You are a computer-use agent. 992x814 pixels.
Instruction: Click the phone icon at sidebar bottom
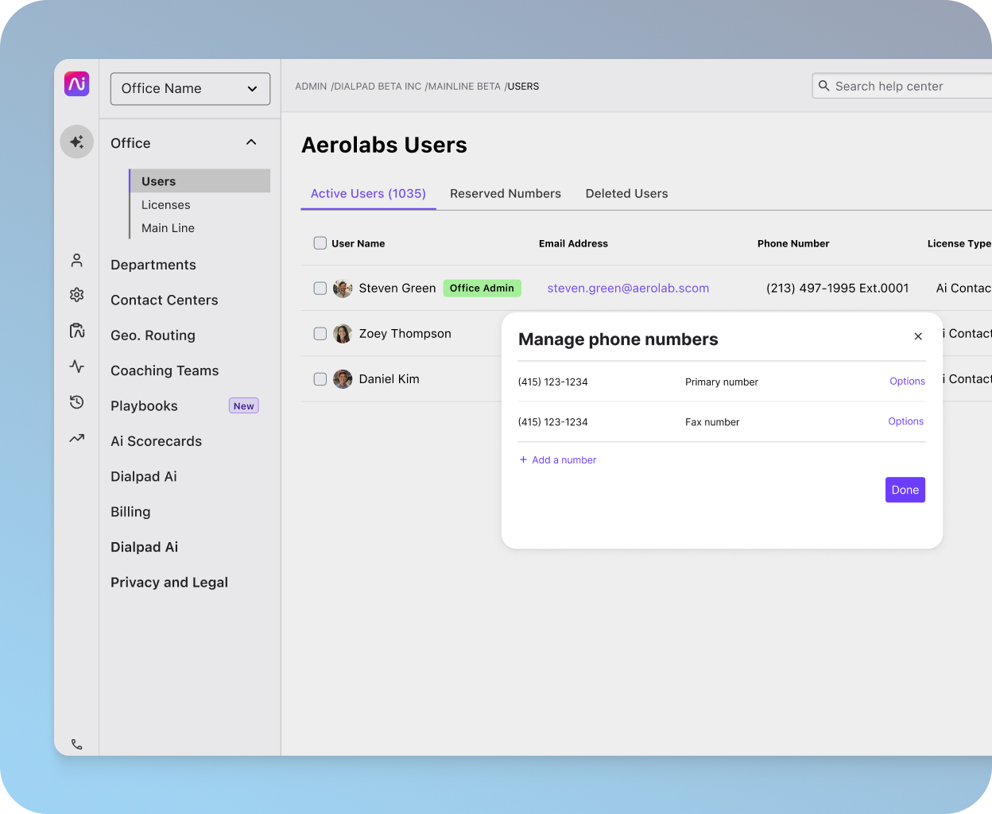(x=77, y=745)
